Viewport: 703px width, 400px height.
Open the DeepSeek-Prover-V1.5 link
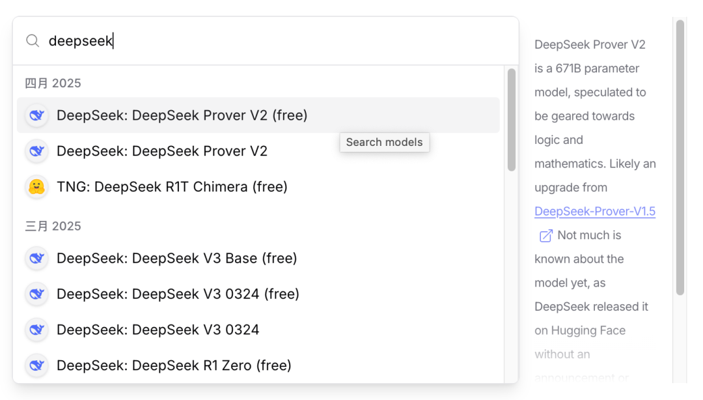tap(594, 212)
